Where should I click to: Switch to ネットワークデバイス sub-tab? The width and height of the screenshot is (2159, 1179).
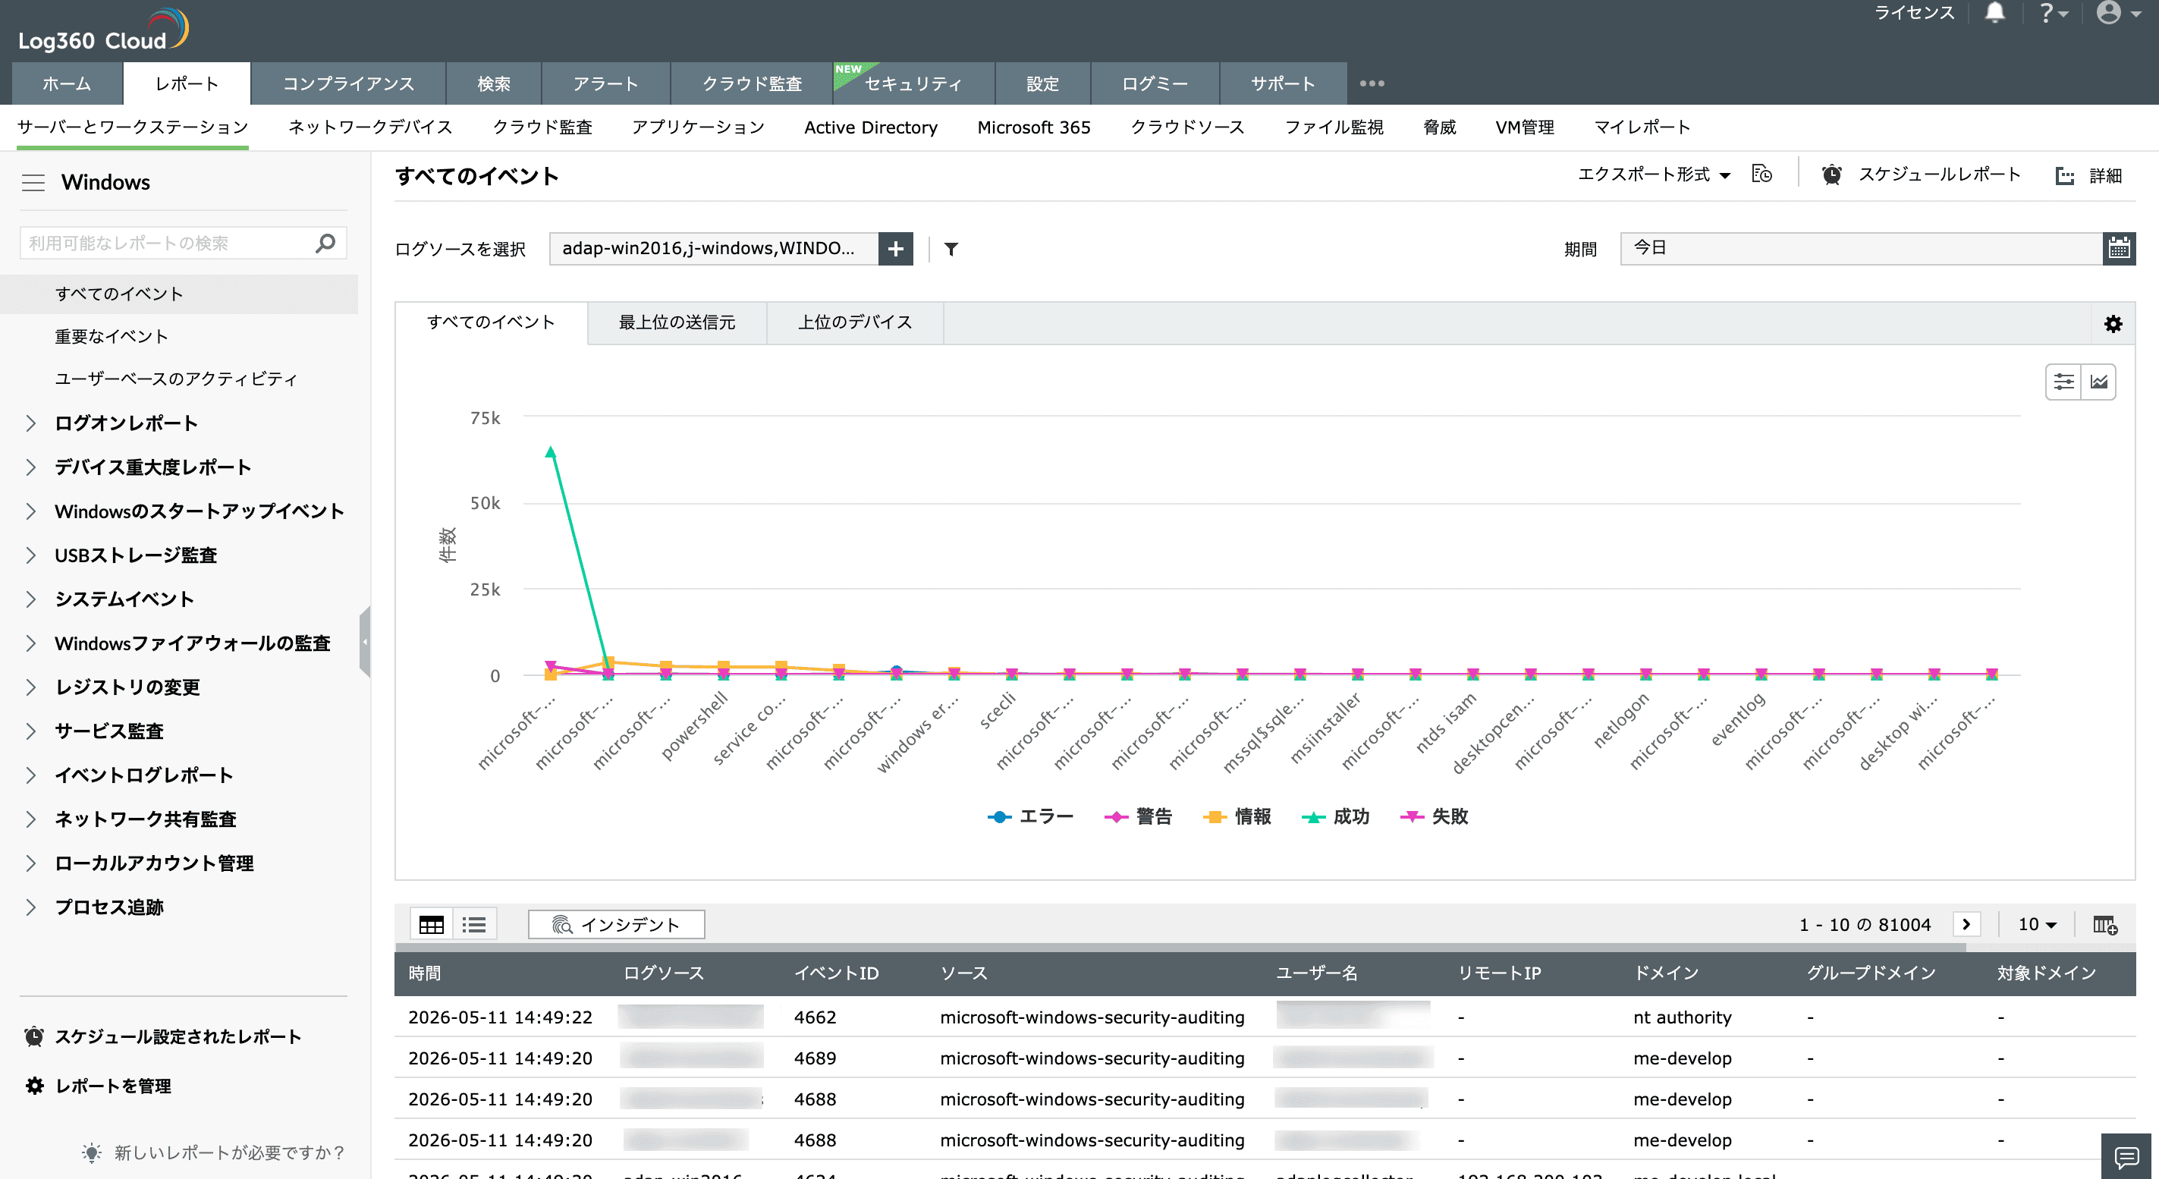370,127
